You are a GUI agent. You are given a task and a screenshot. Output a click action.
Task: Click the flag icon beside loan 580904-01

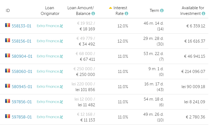[8, 56]
